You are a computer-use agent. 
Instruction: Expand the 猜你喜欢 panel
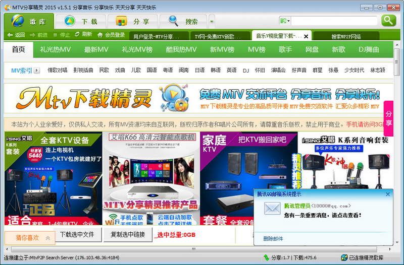(x=30, y=238)
